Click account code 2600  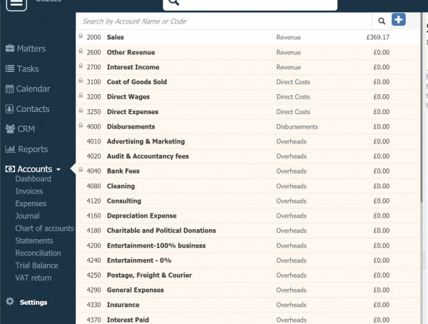pyautogui.click(x=93, y=52)
